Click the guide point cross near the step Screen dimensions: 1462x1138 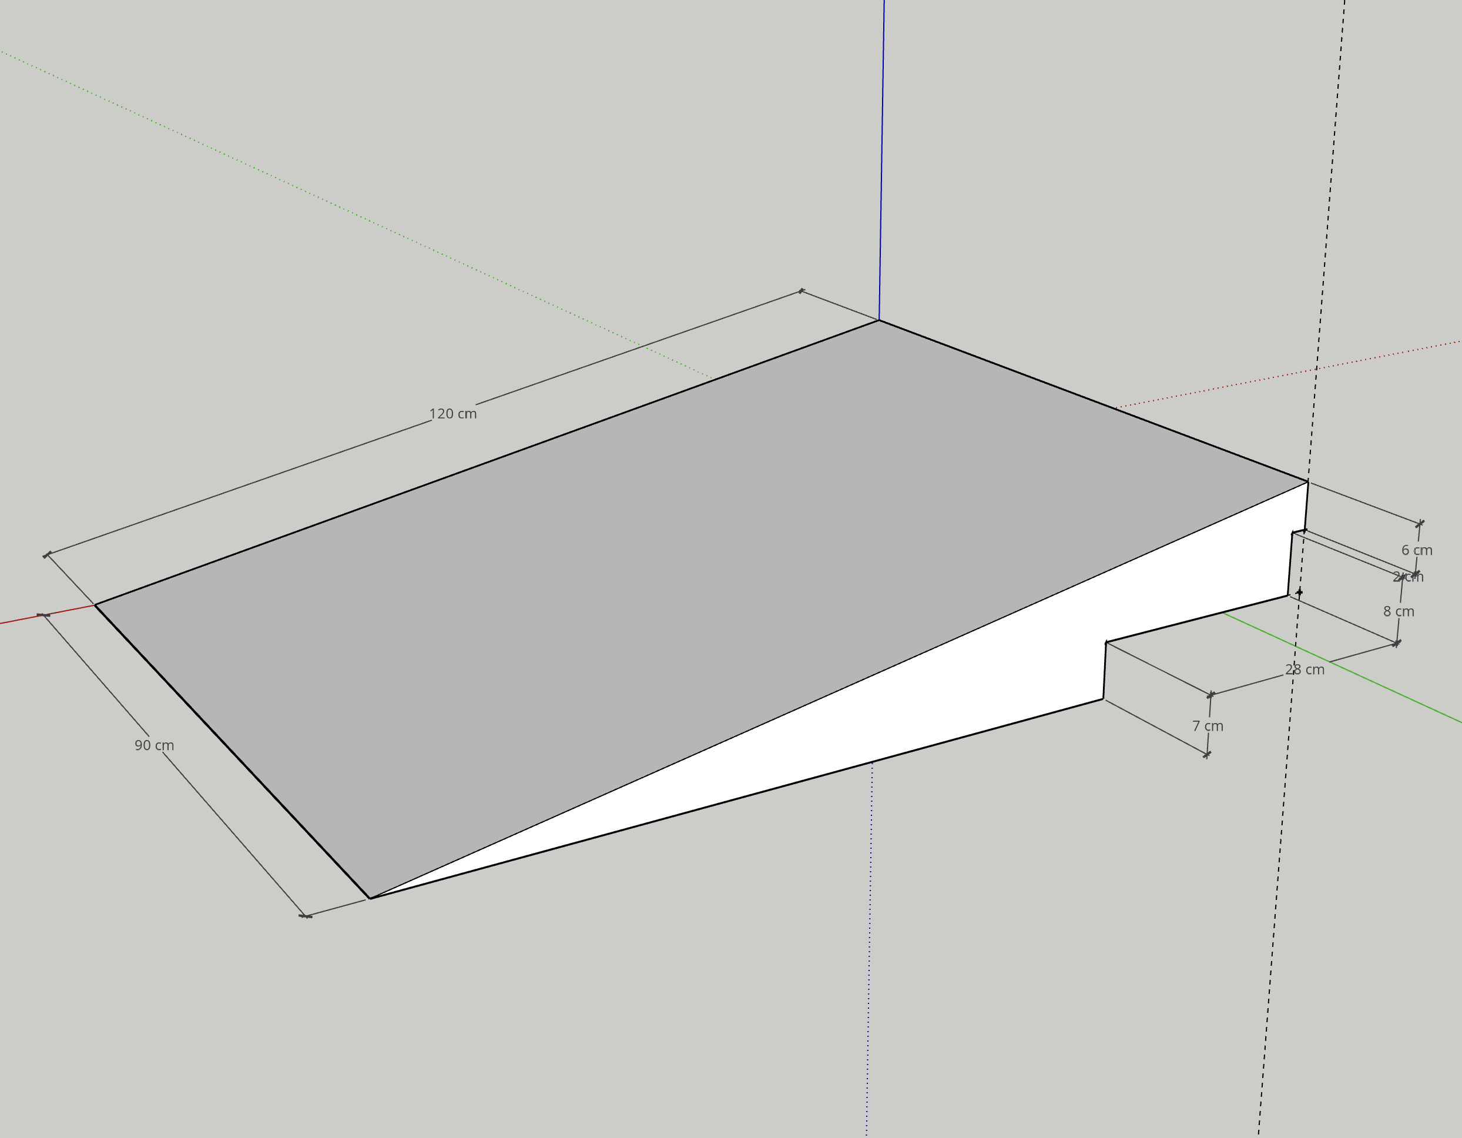point(1299,592)
